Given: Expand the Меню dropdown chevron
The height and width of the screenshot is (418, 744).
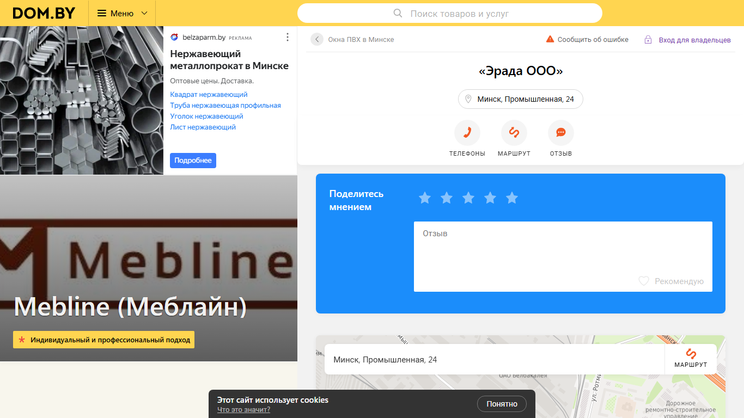Looking at the screenshot, I should (x=144, y=13).
